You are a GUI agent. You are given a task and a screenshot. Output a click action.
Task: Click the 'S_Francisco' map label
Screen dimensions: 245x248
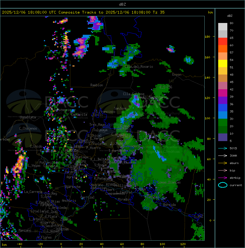pos(105,112)
